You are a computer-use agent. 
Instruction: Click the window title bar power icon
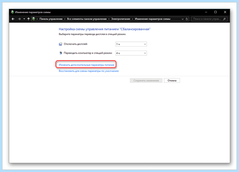pos(12,12)
